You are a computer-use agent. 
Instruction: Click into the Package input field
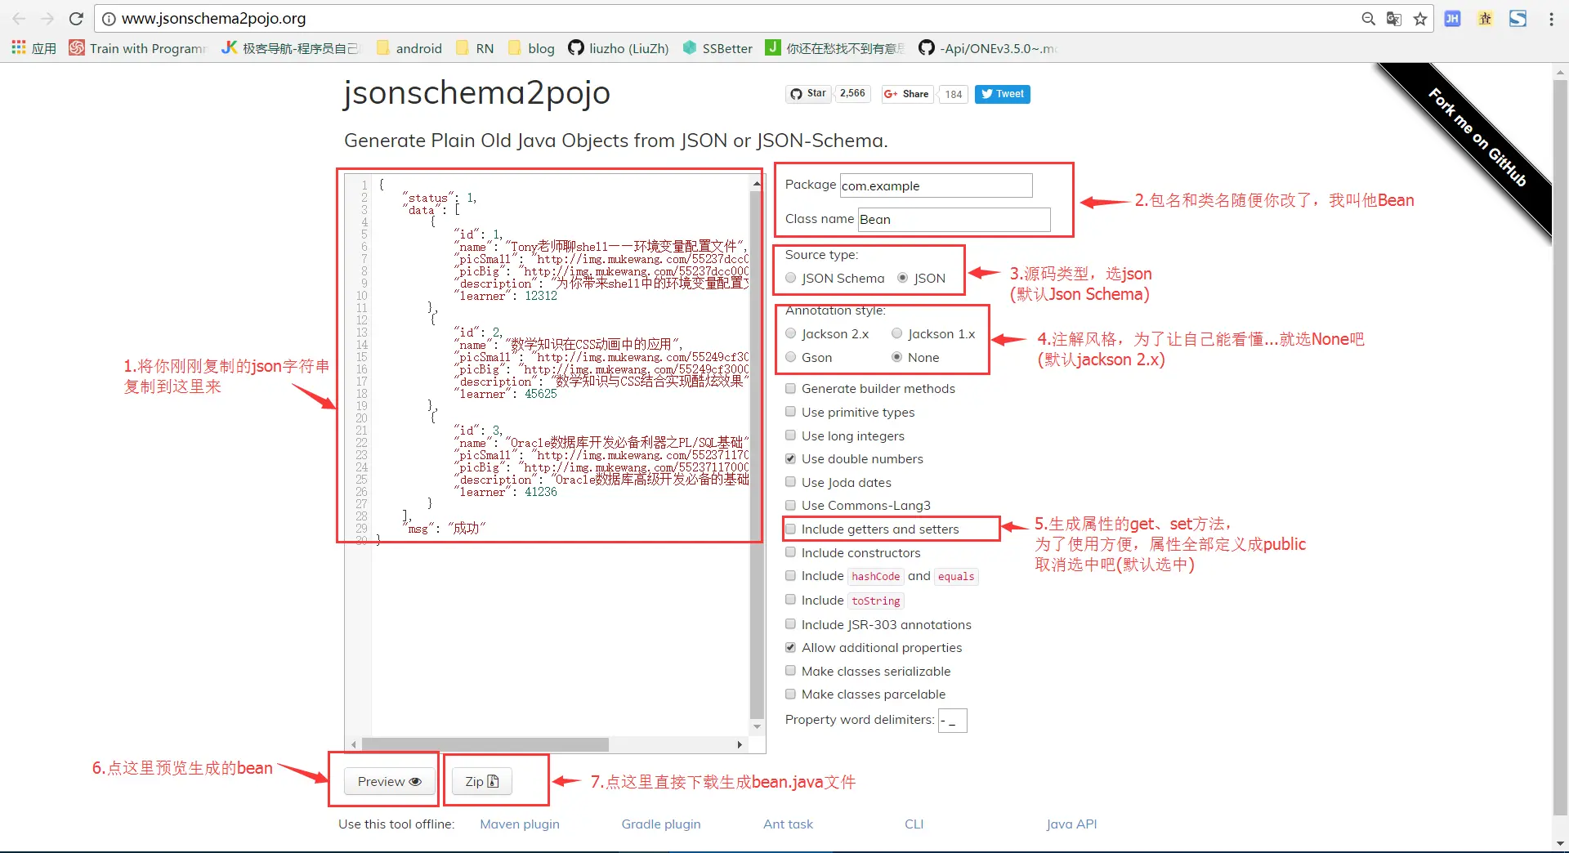[936, 185]
